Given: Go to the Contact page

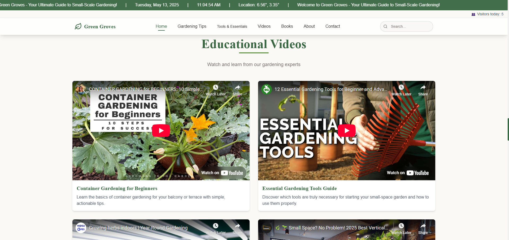Looking at the screenshot, I should pyautogui.click(x=332, y=26).
